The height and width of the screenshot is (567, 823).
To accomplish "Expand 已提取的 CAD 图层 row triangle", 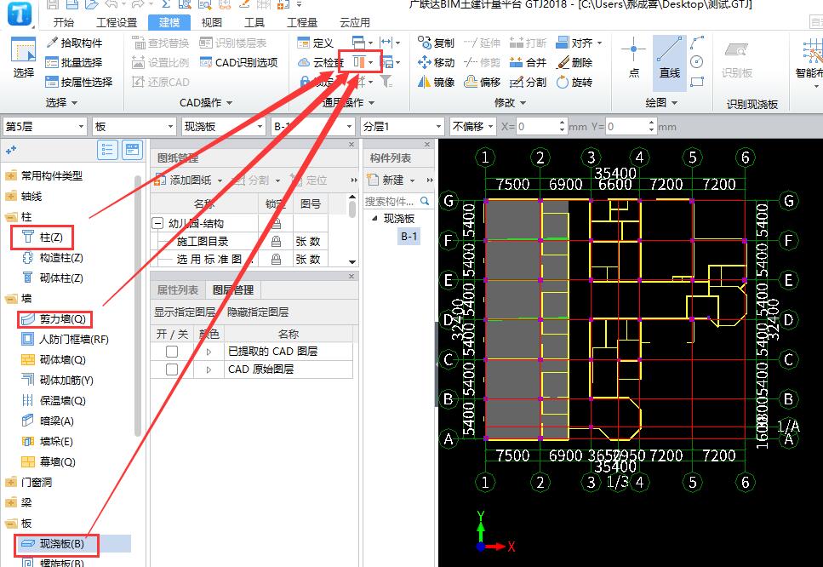I will (209, 352).
